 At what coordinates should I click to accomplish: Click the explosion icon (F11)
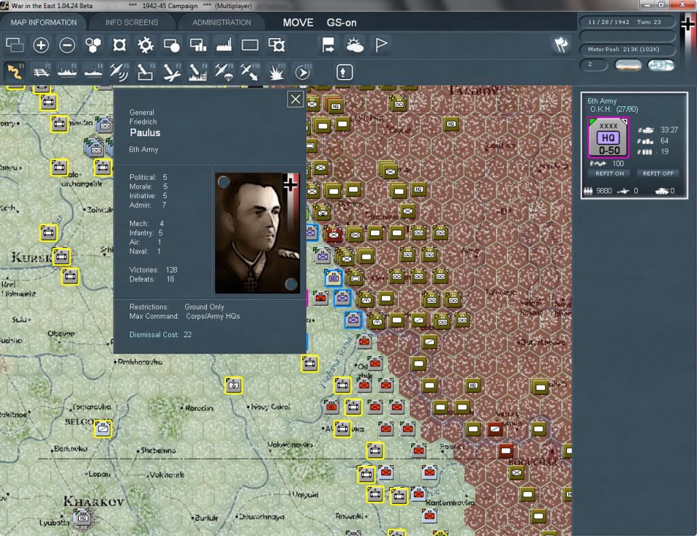pos(276,72)
